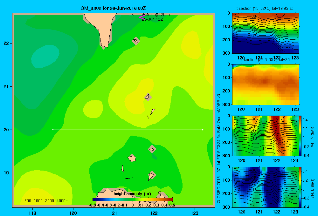Open the eastward velocity section plot
The width and height of the screenshot is (318, 216).
[x=266, y=187]
